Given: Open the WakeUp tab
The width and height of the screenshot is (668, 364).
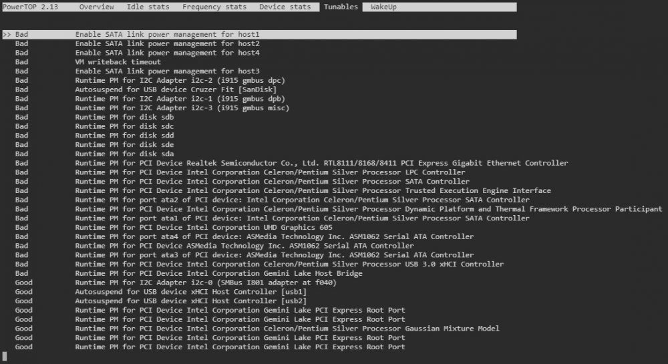Looking at the screenshot, I should (383, 7).
